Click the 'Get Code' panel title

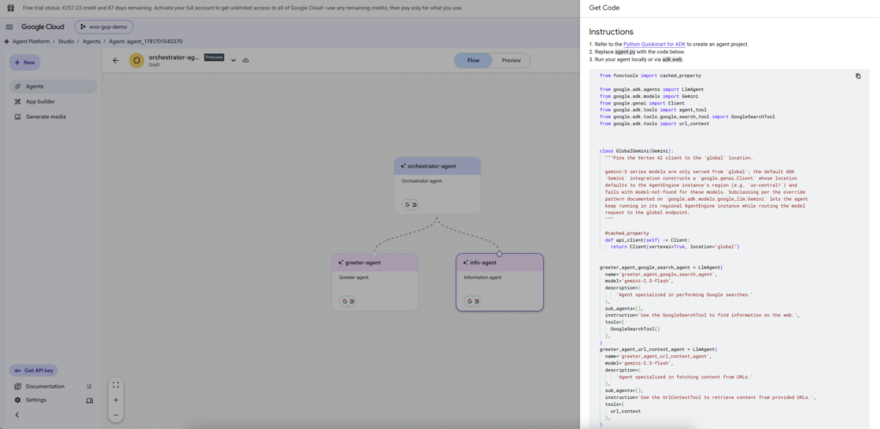click(604, 8)
